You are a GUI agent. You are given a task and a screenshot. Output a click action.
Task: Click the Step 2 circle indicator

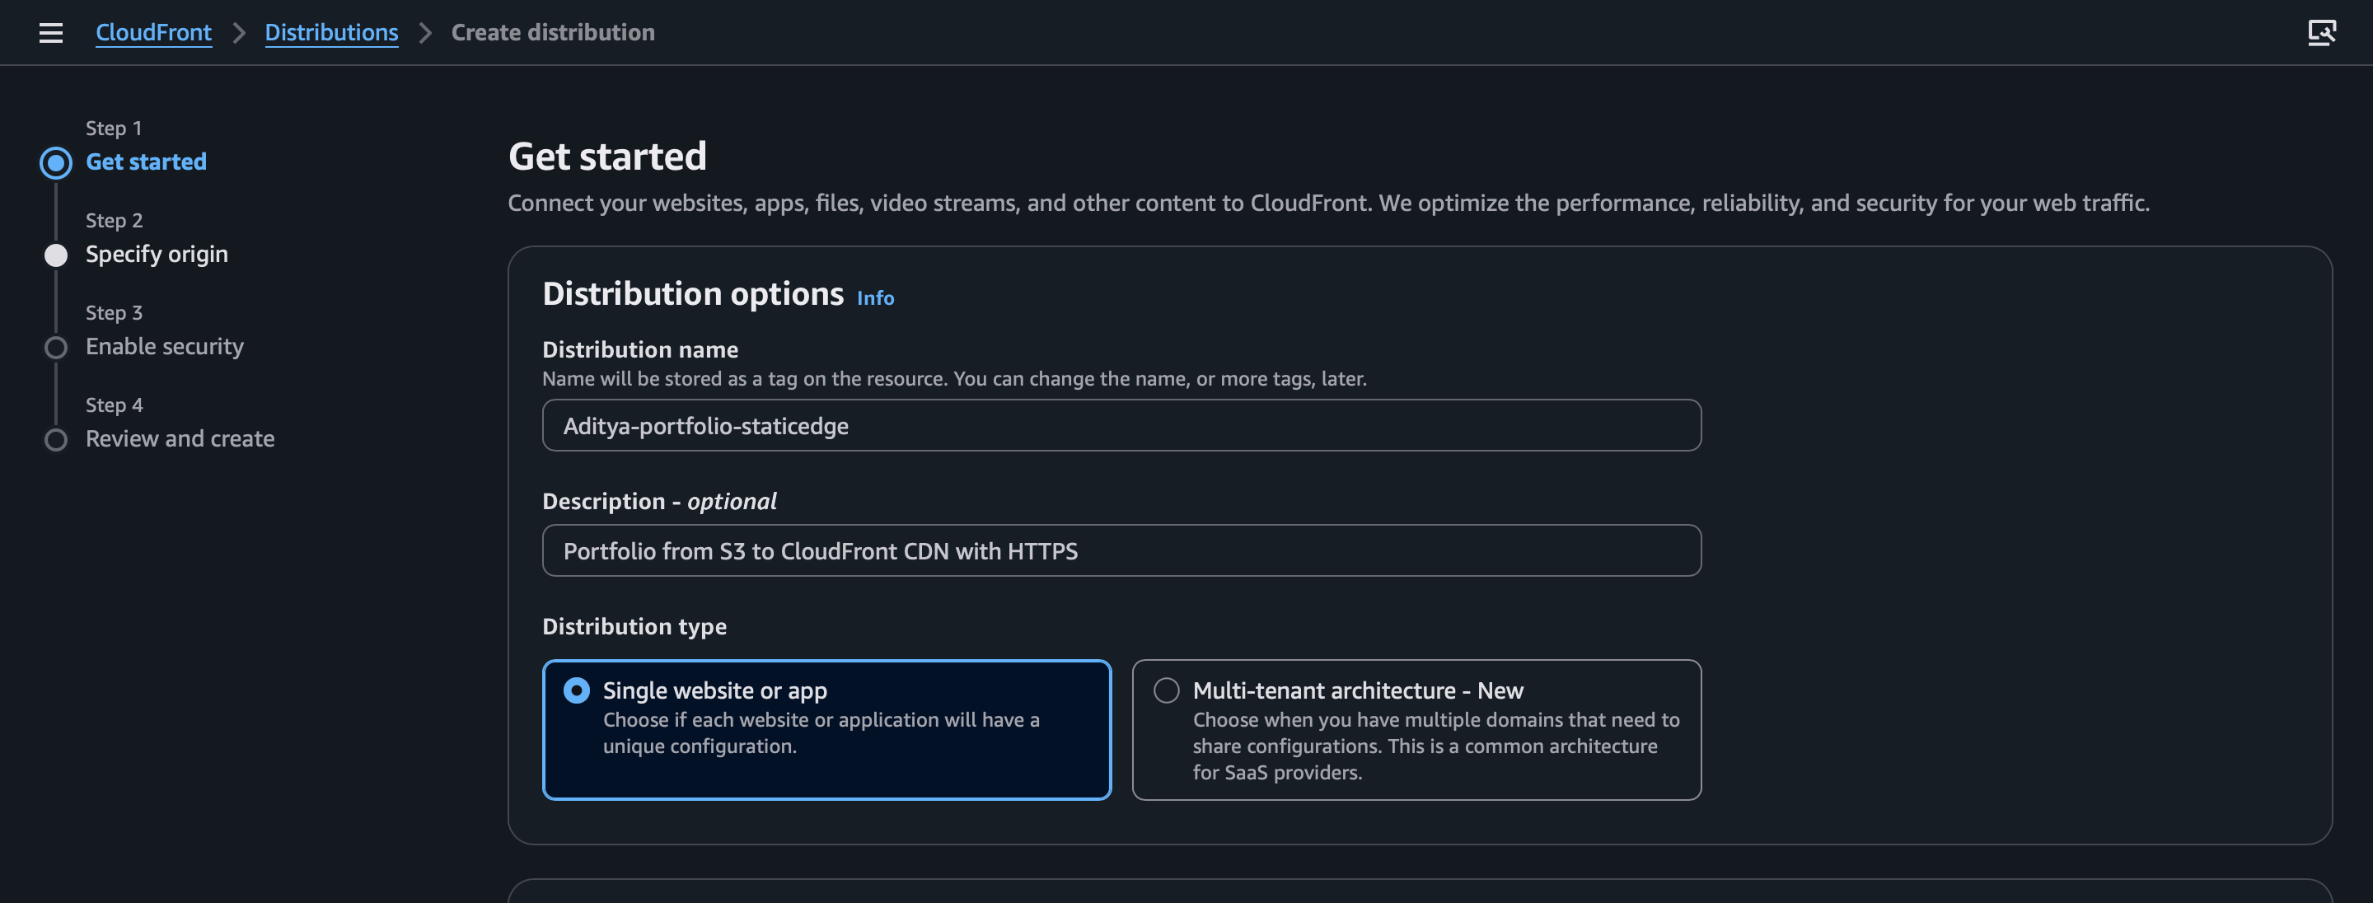(56, 255)
